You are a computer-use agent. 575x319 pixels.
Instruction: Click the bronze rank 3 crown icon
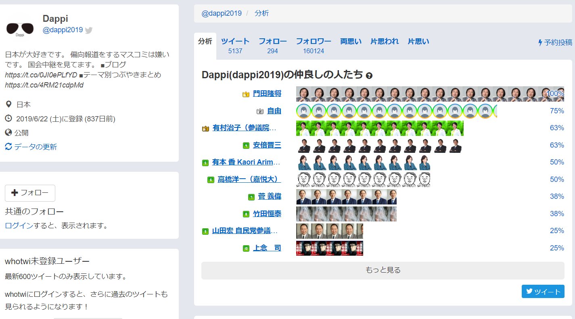(x=205, y=129)
